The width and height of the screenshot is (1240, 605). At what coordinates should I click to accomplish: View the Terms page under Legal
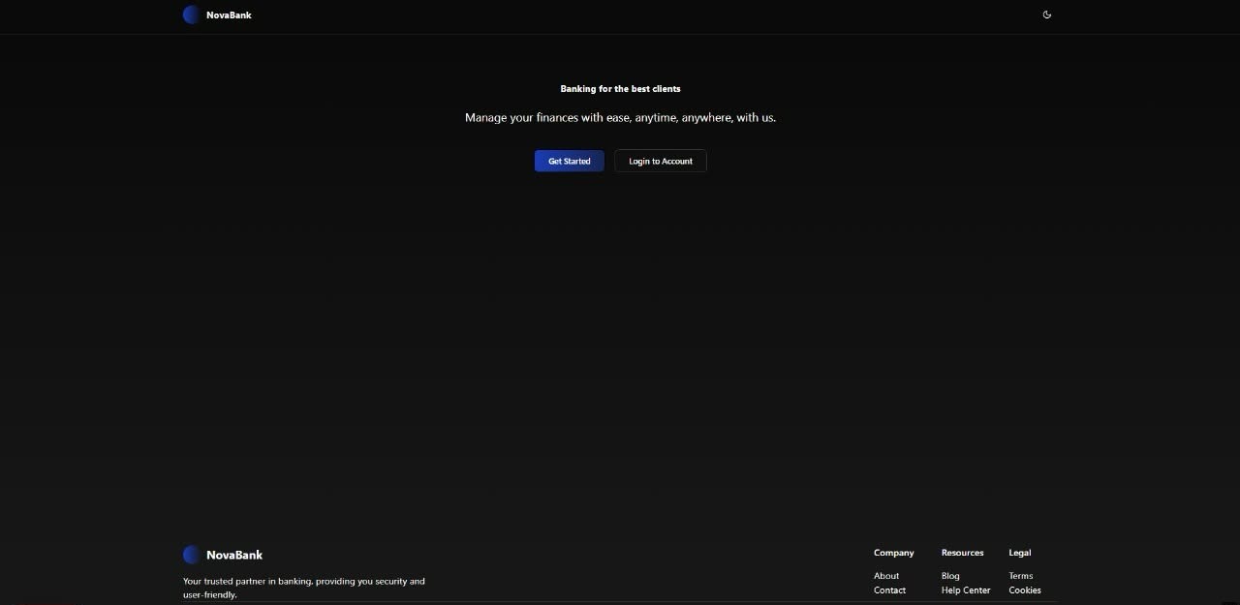1020,576
